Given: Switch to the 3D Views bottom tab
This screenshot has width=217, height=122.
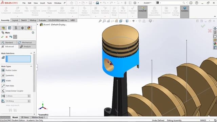Looking at the screenshot, I should click(x=25, y=118).
